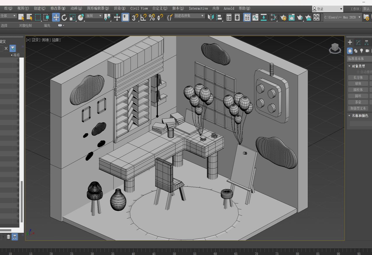The width and height of the screenshot is (372, 255).
Task: Open the 修改器(M) menu
Action: tap(58, 8)
